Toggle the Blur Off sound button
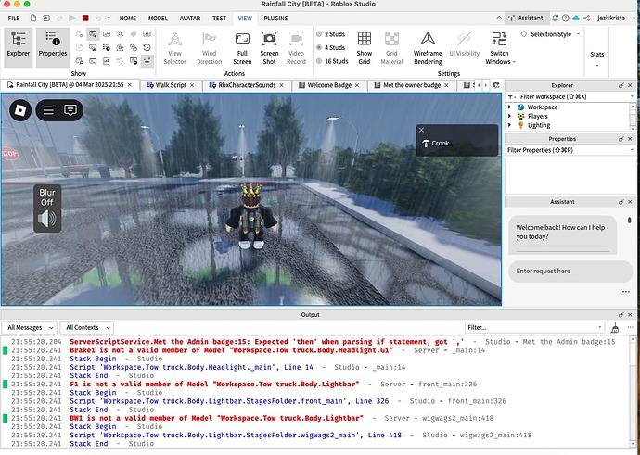640x455 pixels. coord(46,209)
